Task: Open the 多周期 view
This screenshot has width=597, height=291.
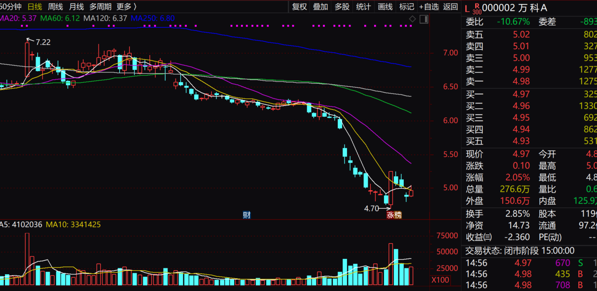Action: click(100, 6)
